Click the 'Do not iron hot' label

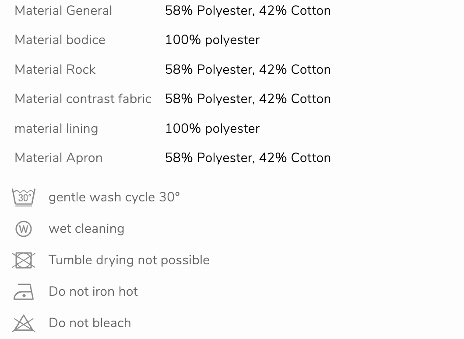click(93, 291)
